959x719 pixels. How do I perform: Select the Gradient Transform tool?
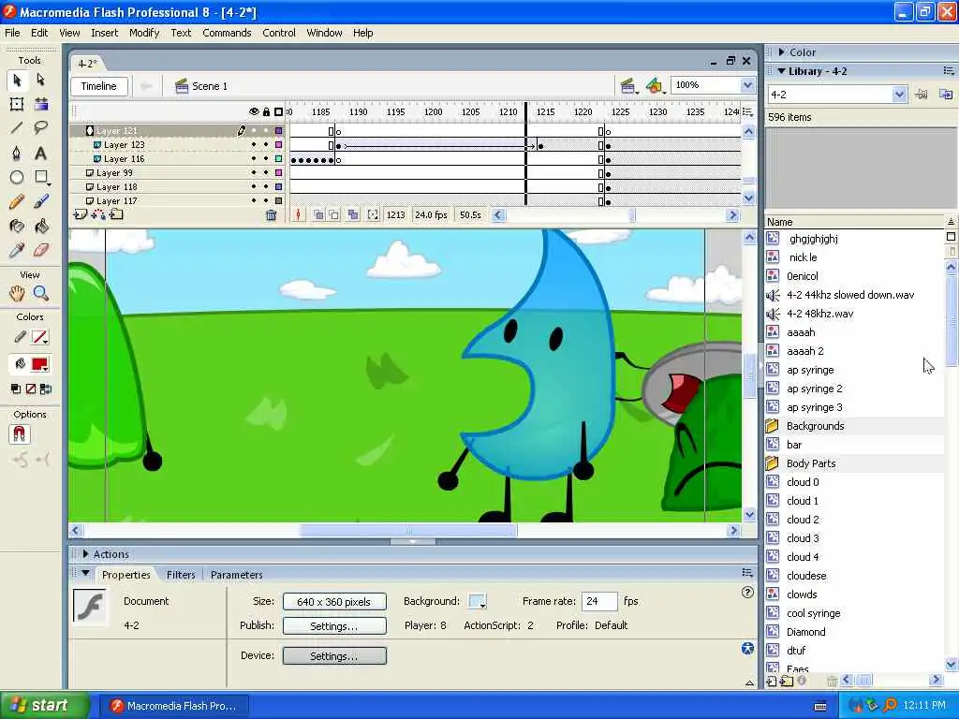[x=40, y=104]
